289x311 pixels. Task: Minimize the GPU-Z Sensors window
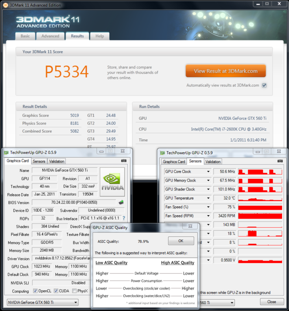[258, 152]
